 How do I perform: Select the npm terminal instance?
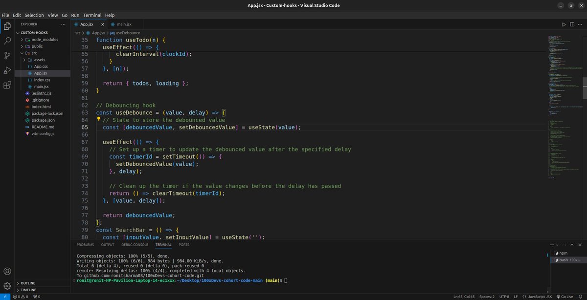[x=567, y=253]
